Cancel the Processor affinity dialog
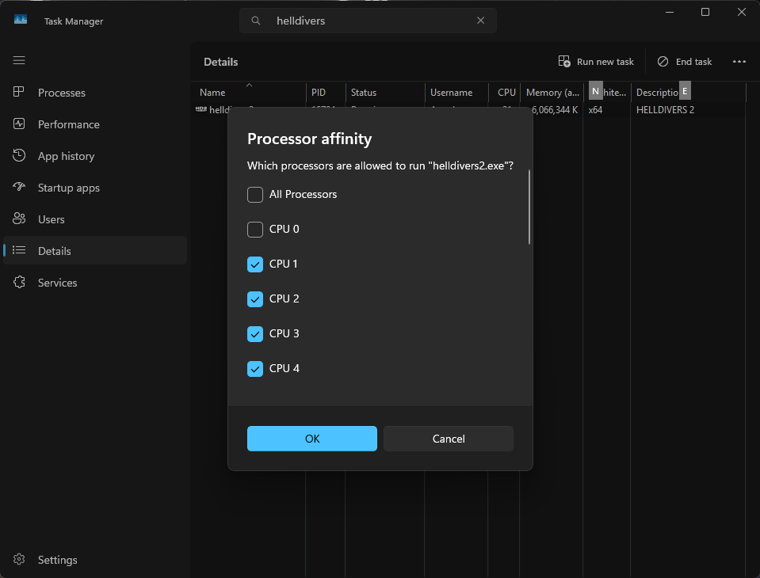This screenshot has height=578, width=760. click(x=449, y=439)
